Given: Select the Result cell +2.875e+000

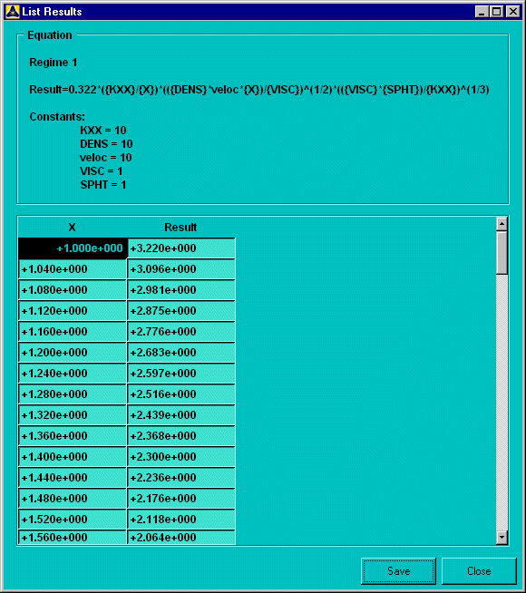Looking at the screenshot, I should [x=181, y=311].
